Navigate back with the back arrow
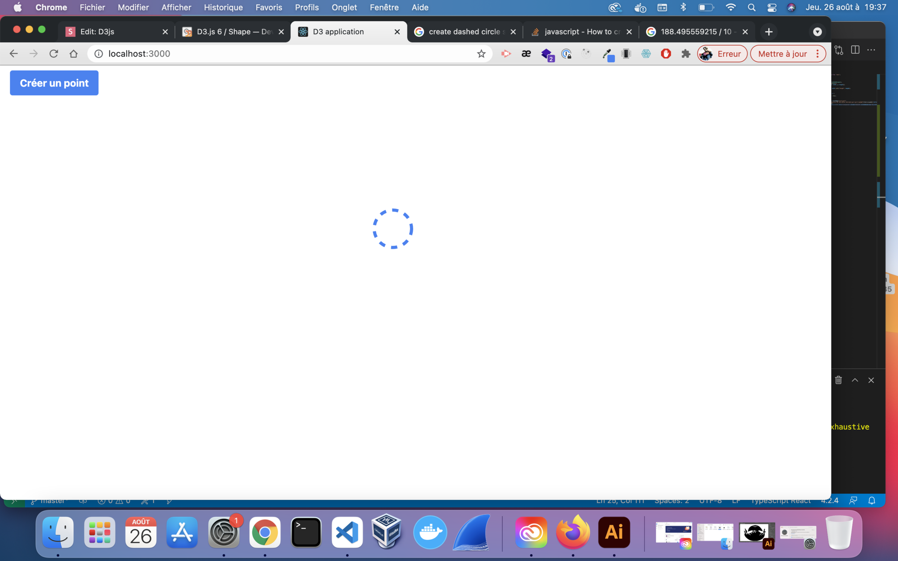Viewport: 898px width, 561px height. point(14,54)
